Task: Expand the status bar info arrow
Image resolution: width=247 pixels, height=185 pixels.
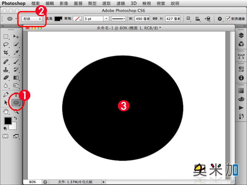Action: 104,182
